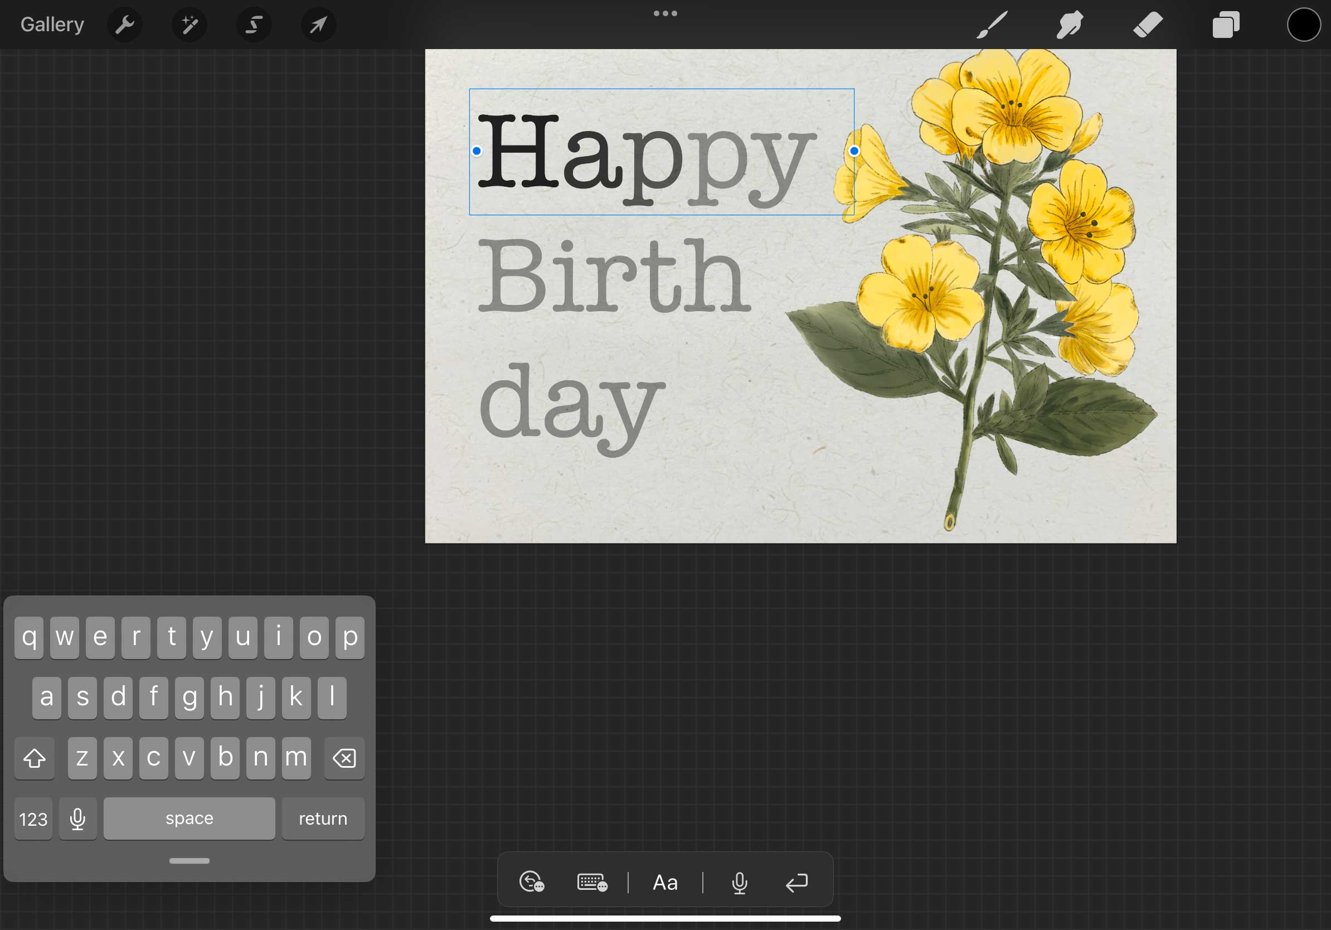Open the Layers panel
Screen dimensions: 1331x930
[x=1226, y=25]
